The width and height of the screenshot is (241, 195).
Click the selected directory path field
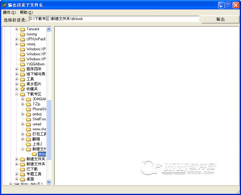114,19
